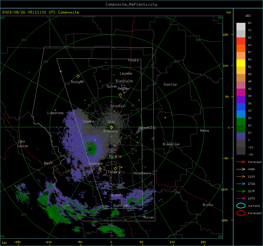Click the Cochrane town label
Screen dimensions: 263x246
[96, 164]
